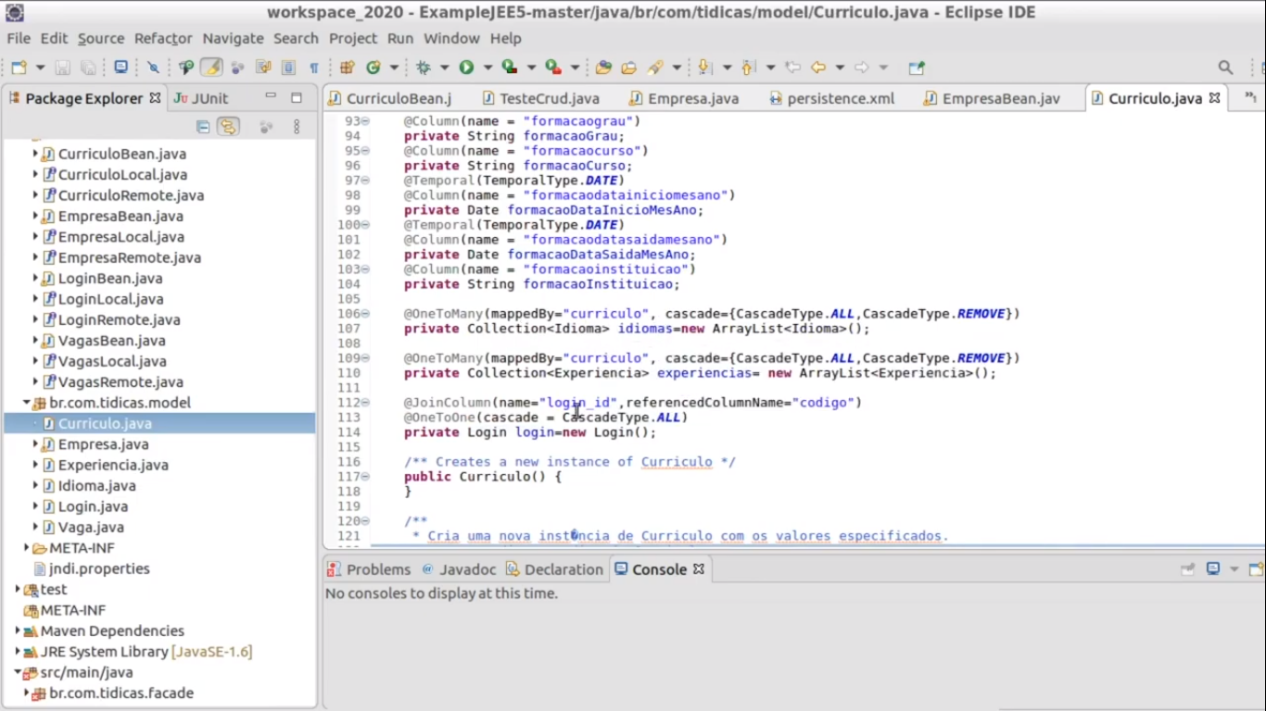Click the magnifier Quick Access search icon
Image resolution: width=1266 pixels, height=711 pixels.
click(1225, 68)
